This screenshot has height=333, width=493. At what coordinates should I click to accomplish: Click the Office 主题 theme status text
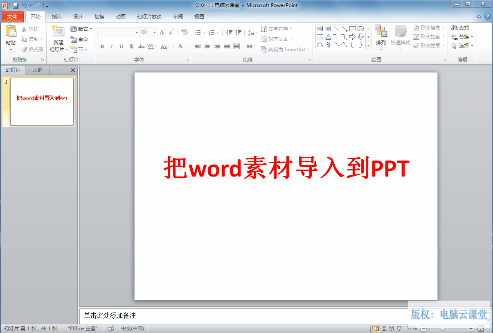coord(83,328)
